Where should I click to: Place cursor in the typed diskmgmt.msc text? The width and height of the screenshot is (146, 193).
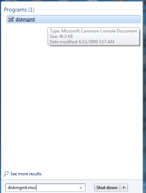[22, 188]
